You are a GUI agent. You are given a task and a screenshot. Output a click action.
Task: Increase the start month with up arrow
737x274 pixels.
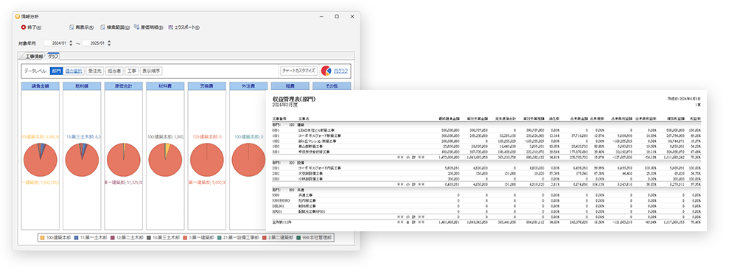pyautogui.click(x=71, y=41)
